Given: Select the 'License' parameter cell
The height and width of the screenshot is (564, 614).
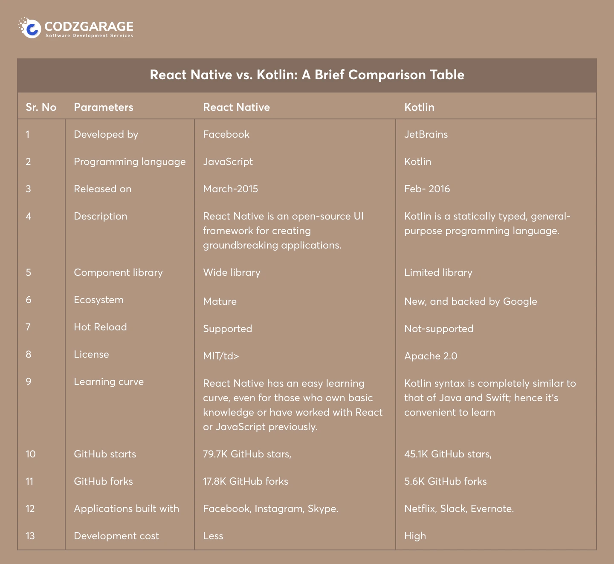Looking at the screenshot, I should click(x=91, y=354).
